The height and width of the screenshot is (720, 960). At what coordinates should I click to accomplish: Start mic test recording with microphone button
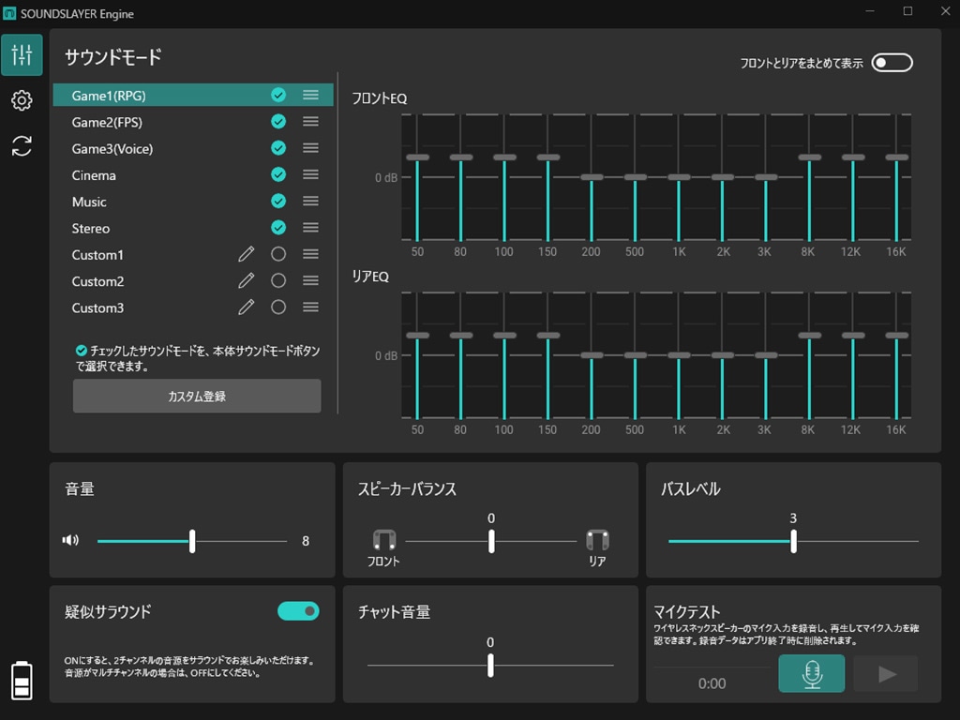pos(811,673)
